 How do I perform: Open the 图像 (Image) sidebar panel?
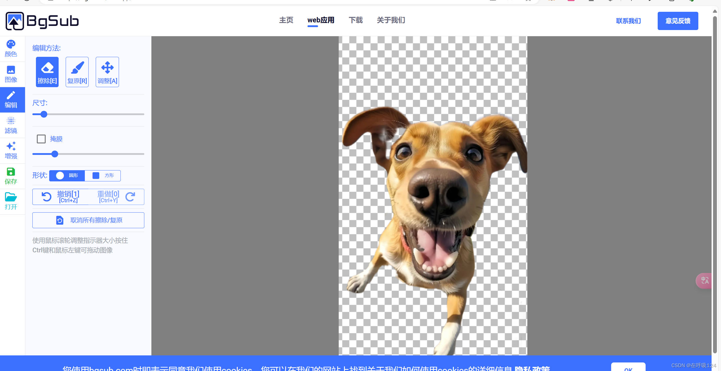click(x=11, y=74)
